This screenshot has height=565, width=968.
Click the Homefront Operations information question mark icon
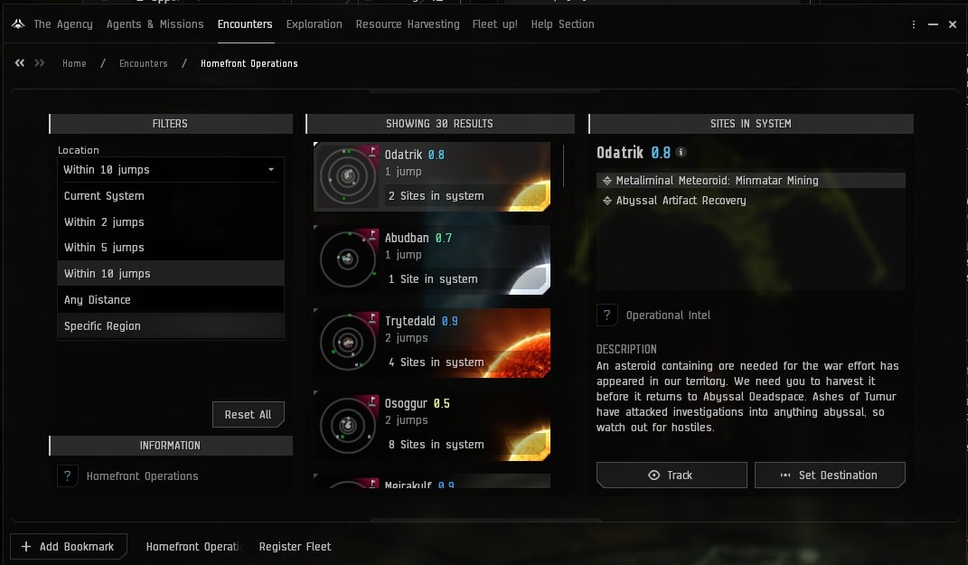point(68,476)
